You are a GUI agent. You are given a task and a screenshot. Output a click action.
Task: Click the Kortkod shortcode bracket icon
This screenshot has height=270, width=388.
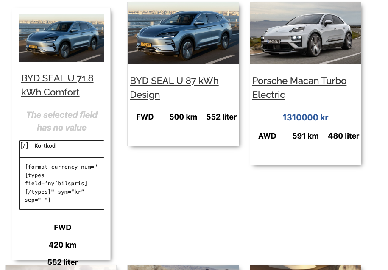coord(24,145)
